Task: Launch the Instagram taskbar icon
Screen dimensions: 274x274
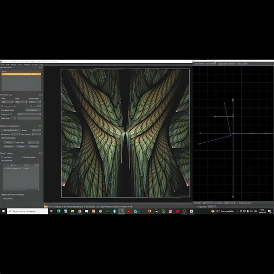Action: pyautogui.click(x=170, y=211)
